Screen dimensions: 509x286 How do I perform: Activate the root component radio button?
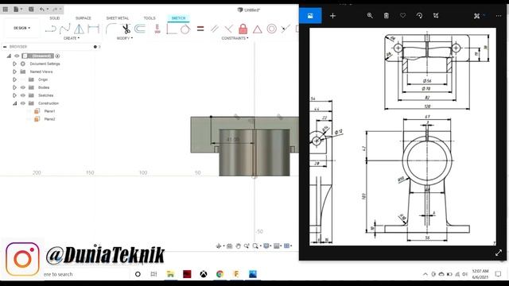[57, 56]
